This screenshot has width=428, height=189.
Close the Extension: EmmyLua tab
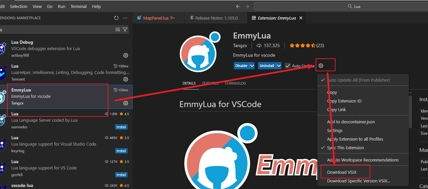pos(301,18)
